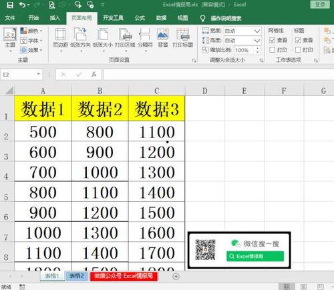
Task: Open the 页边距 margins tool
Action: point(60,38)
